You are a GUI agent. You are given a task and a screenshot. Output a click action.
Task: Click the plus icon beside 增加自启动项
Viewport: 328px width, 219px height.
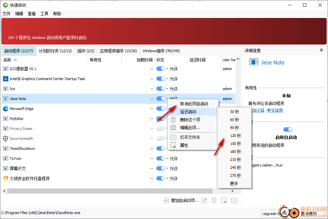pyautogui.click(x=166, y=201)
